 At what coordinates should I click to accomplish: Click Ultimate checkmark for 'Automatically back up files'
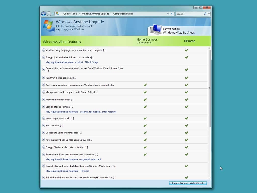point(186,140)
